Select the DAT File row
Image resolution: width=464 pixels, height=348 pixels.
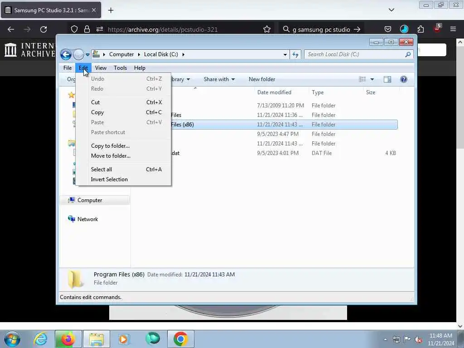[x=284, y=153]
